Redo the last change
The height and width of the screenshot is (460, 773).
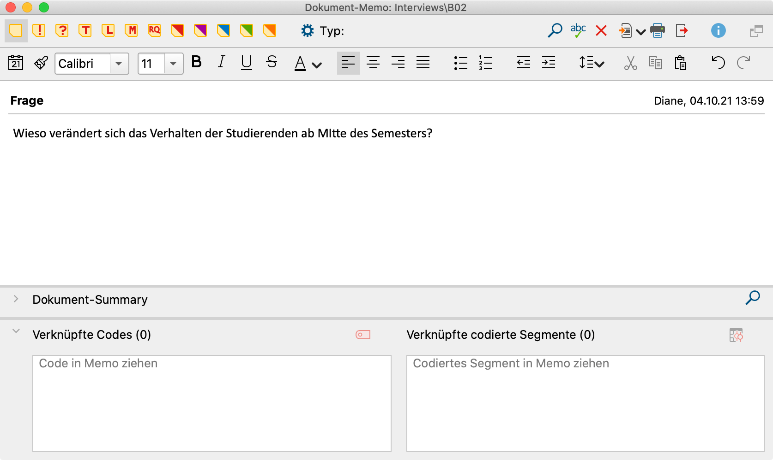click(743, 62)
